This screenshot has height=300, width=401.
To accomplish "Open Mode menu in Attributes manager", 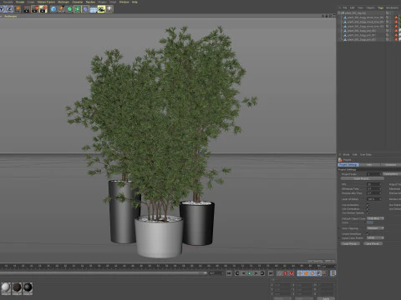I will coord(346,154).
